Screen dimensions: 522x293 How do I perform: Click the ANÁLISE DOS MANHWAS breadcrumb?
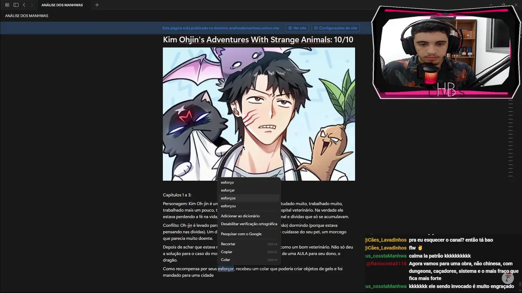point(27,15)
